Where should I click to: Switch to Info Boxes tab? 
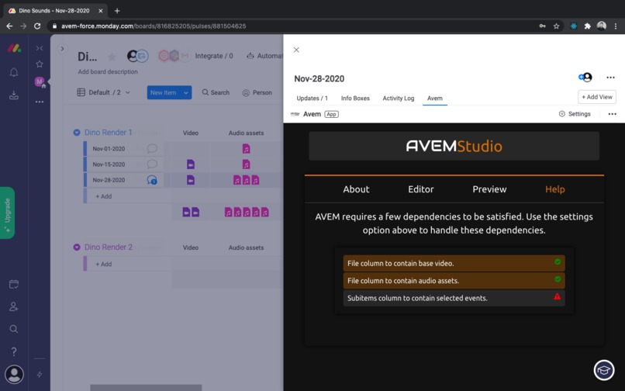click(x=355, y=99)
